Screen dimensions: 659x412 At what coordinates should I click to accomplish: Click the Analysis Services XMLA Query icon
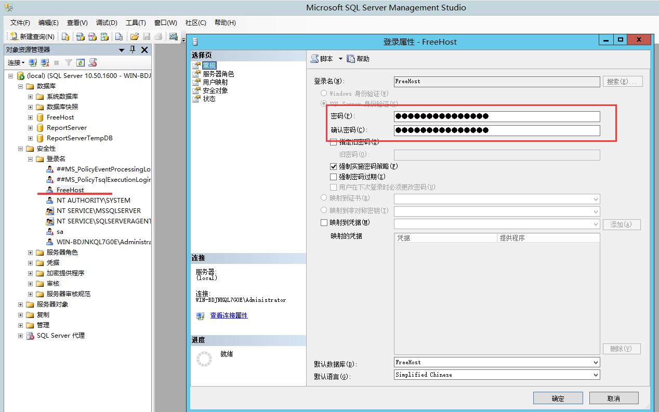[104, 36]
